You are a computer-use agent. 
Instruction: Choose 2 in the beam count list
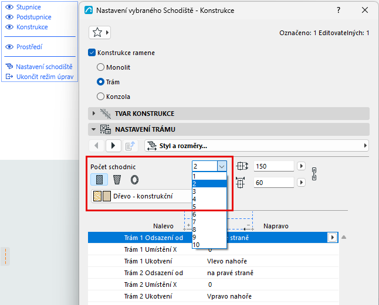[209, 184]
